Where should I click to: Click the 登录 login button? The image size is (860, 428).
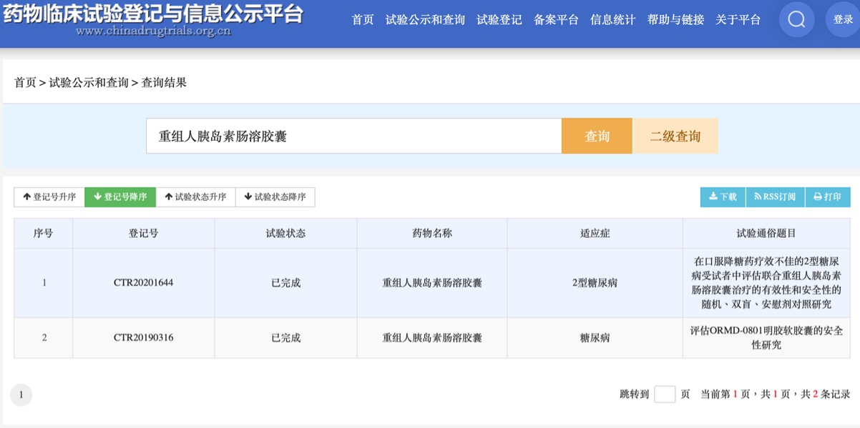coord(843,20)
